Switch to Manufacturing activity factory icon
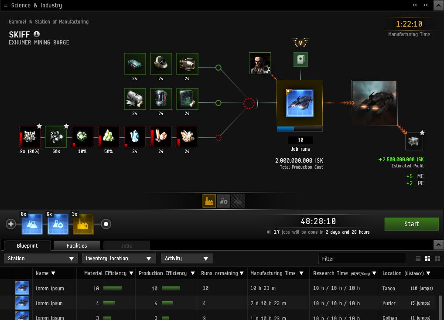Image resolution: width=444 pixels, height=320 pixels. (209, 201)
